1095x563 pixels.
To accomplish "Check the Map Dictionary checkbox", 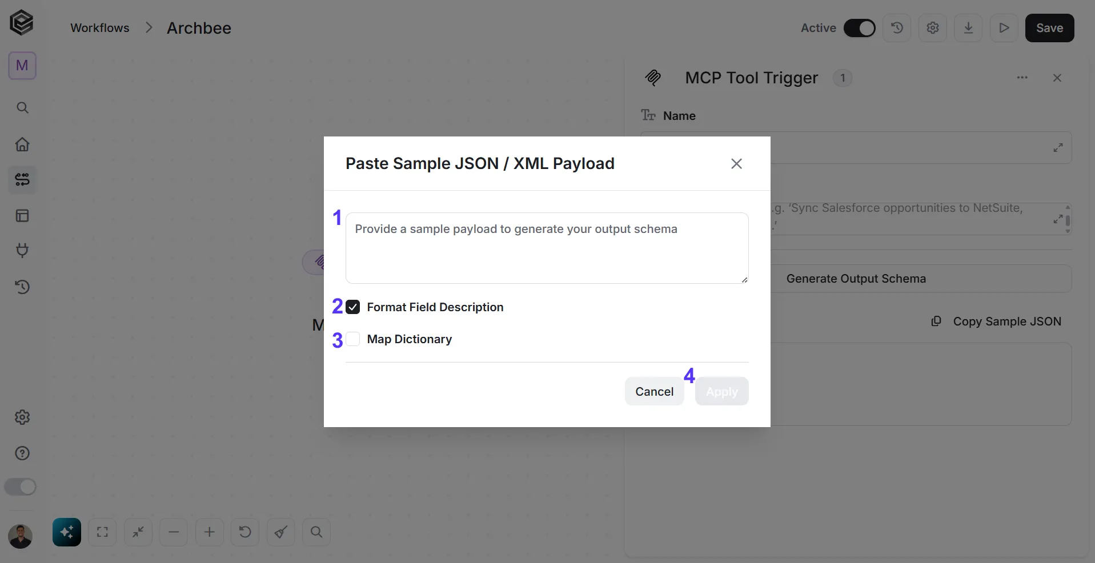I will pyautogui.click(x=353, y=339).
